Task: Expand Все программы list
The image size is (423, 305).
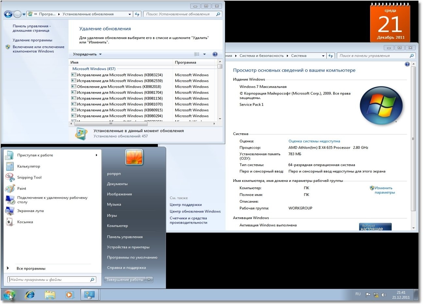Action: pyautogui.click(x=31, y=269)
